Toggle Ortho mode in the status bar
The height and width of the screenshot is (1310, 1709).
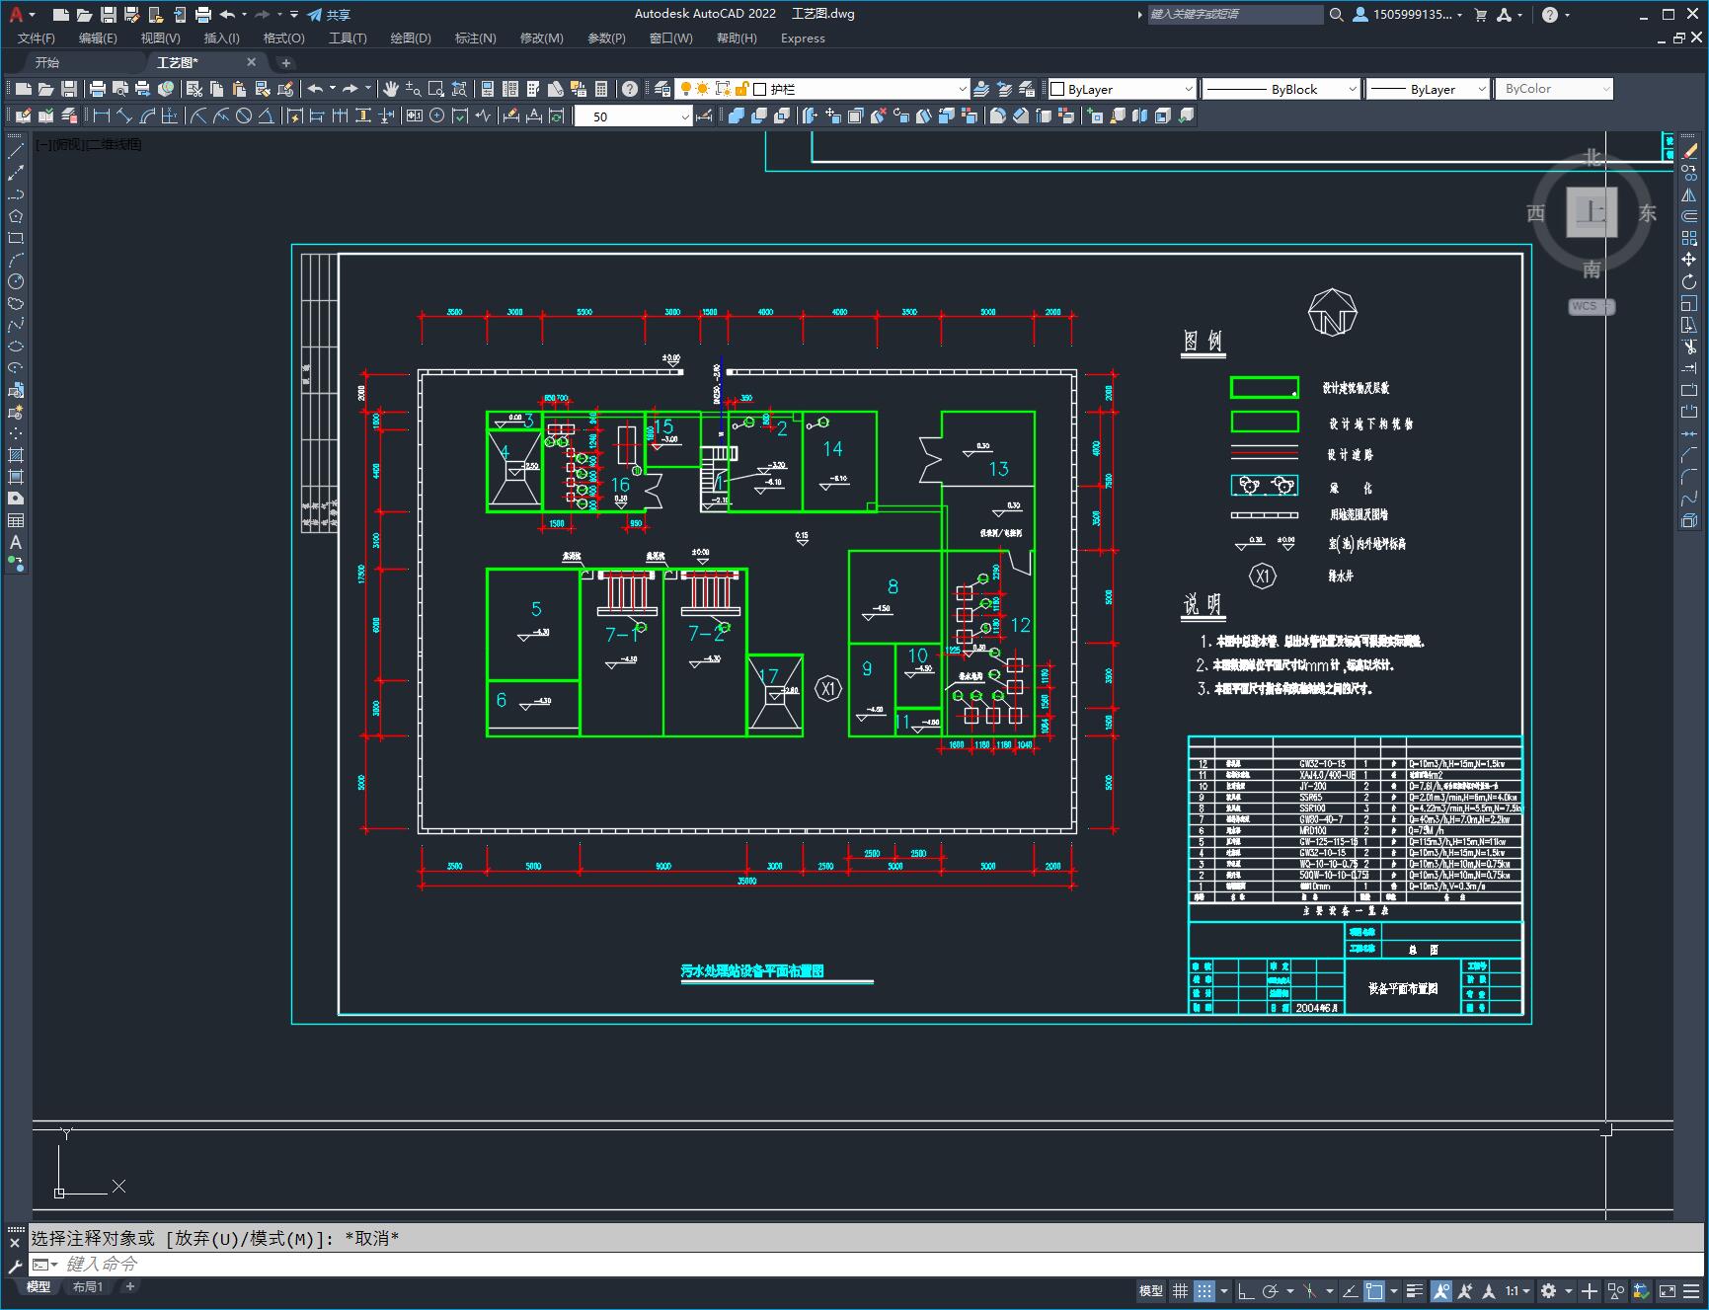point(1246,1290)
